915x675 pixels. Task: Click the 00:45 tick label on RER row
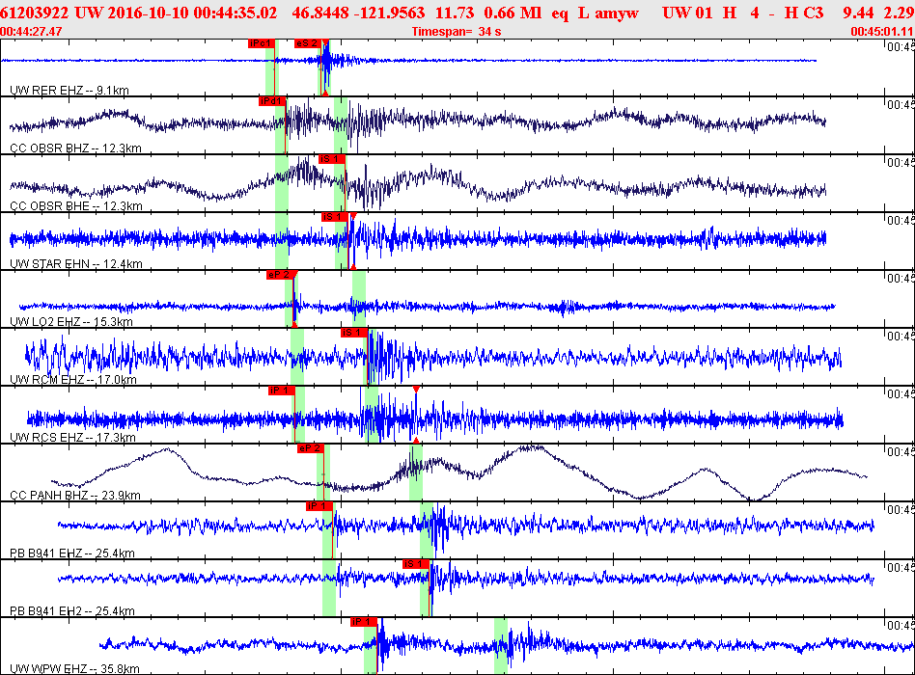[x=901, y=47]
